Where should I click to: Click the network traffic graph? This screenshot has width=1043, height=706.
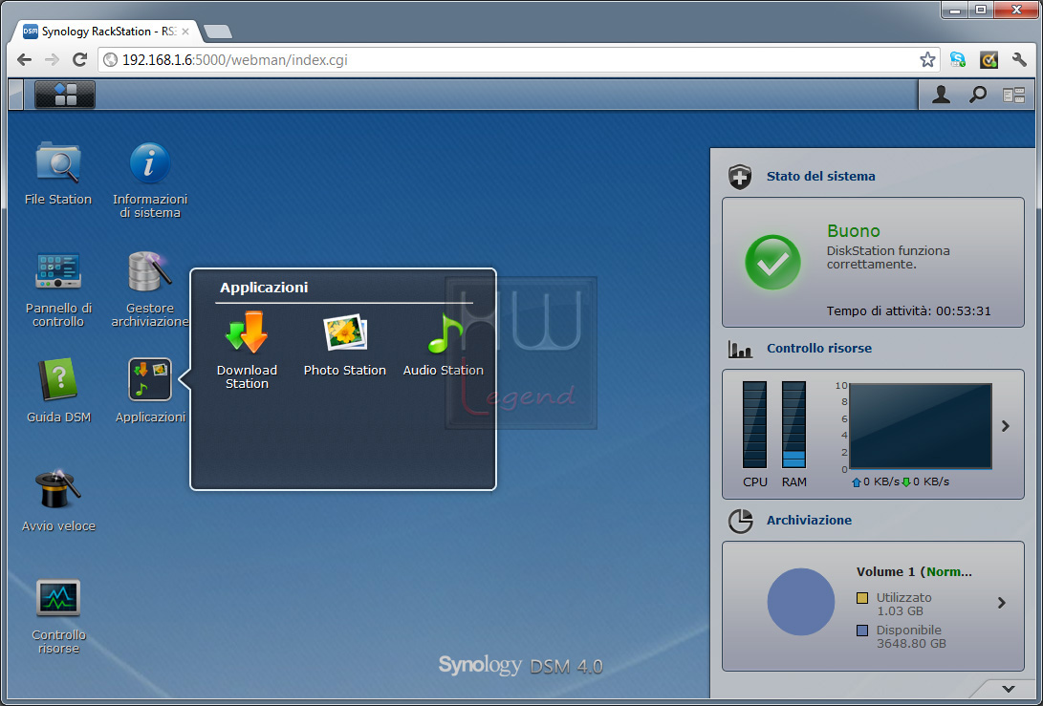click(x=921, y=426)
